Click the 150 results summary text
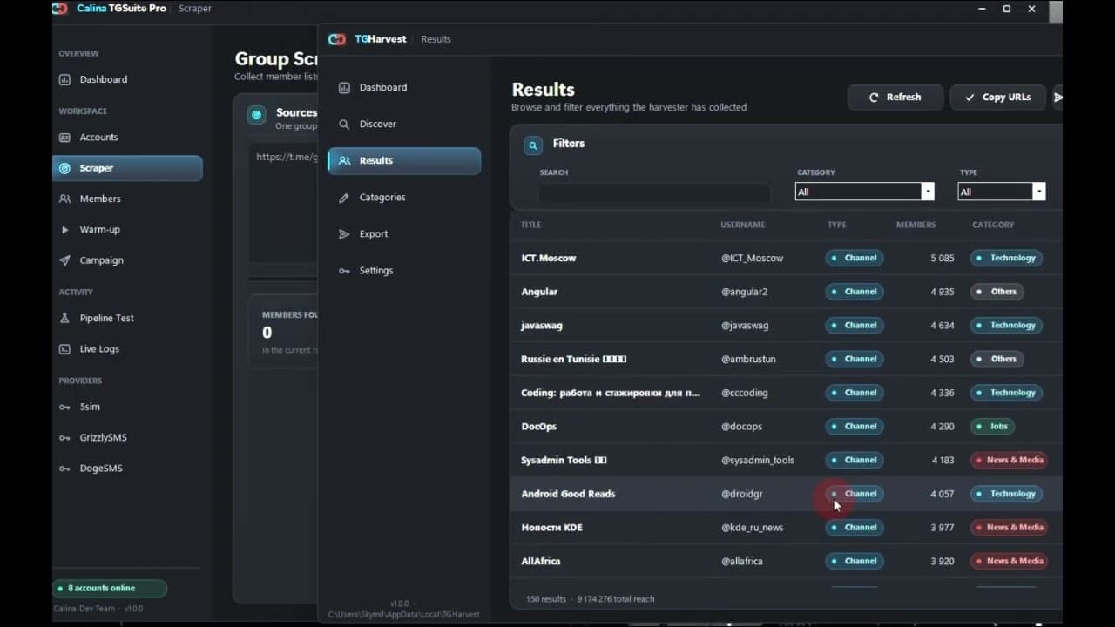 (547, 599)
